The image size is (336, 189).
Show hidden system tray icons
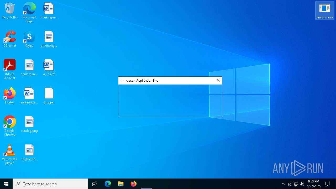[283, 184]
